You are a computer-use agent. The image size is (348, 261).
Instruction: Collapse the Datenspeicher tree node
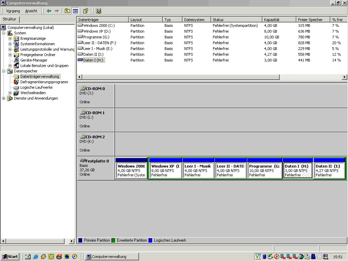pyautogui.click(x=4, y=71)
